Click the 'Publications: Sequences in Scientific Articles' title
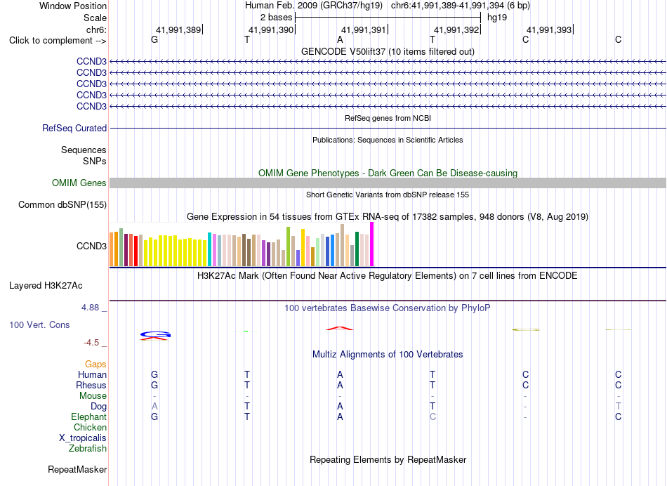The width and height of the screenshot is (667, 486). coord(388,140)
